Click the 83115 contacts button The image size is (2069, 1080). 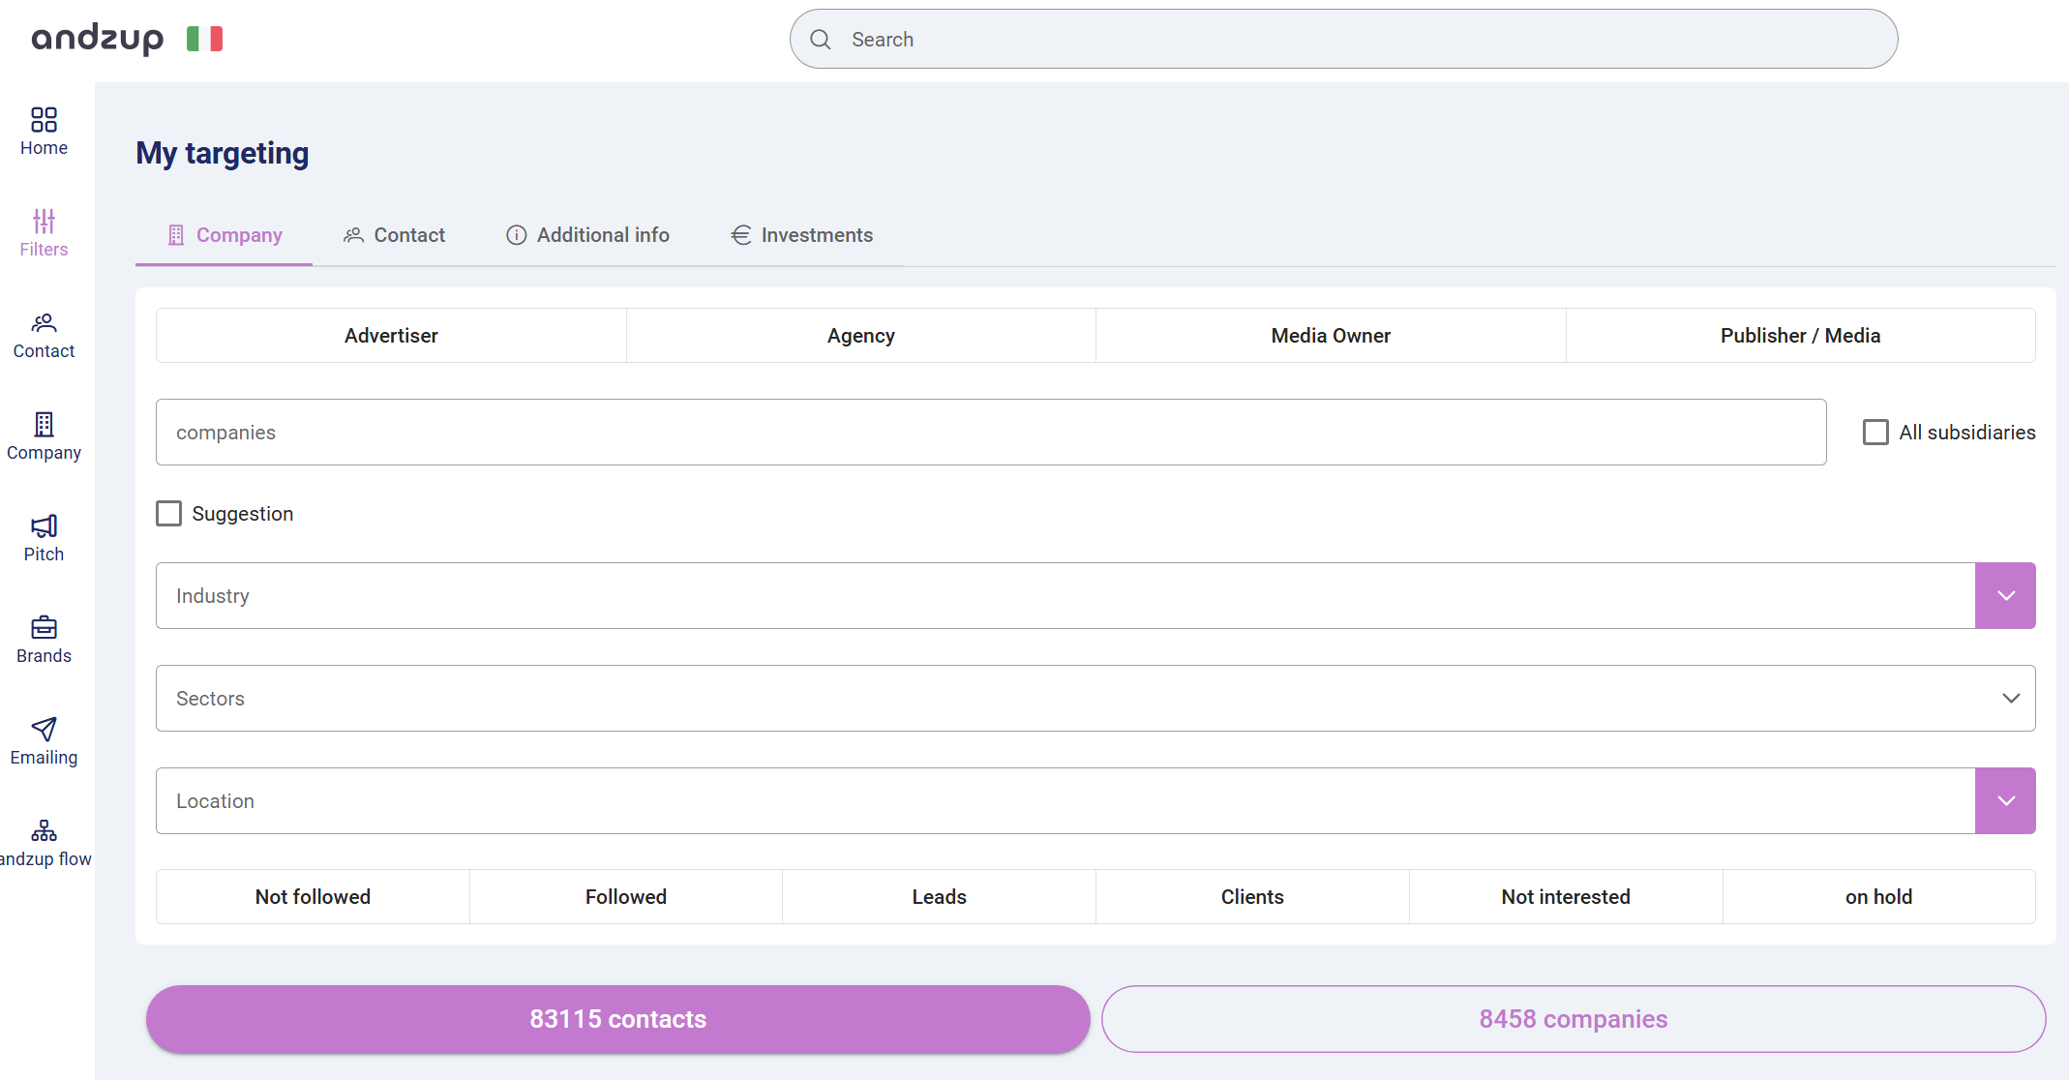click(x=617, y=1018)
